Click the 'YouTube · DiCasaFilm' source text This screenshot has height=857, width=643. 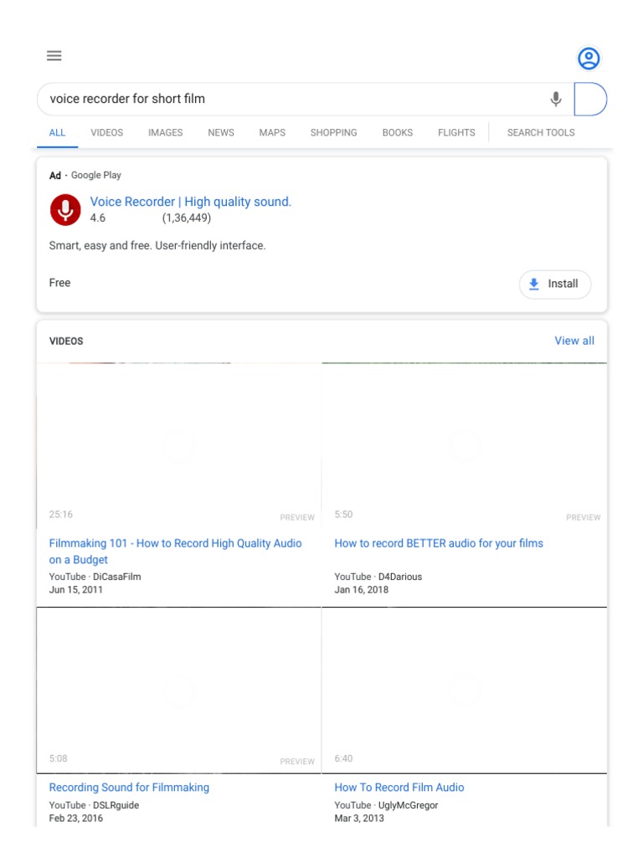(95, 577)
